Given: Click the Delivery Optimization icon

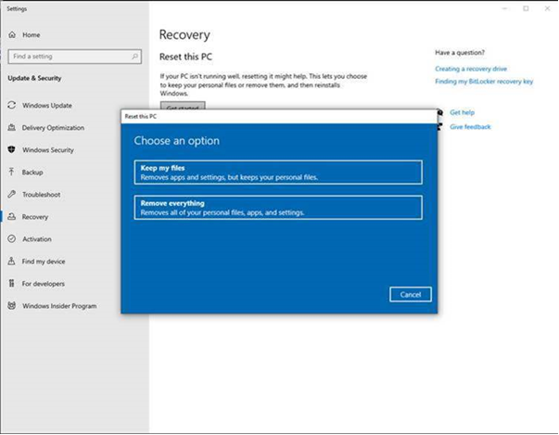Looking at the screenshot, I should (12, 127).
